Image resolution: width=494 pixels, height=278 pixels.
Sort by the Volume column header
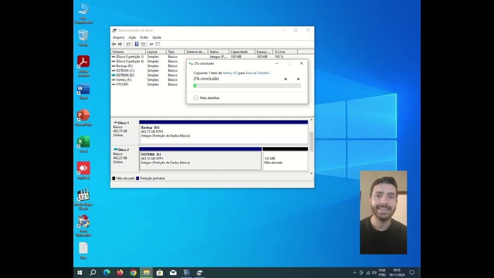point(129,52)
